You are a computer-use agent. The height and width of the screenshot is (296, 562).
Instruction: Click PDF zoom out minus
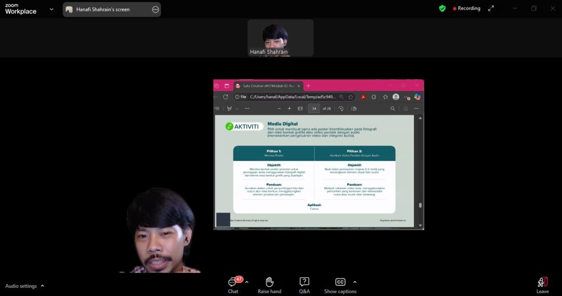pos(279,108)
